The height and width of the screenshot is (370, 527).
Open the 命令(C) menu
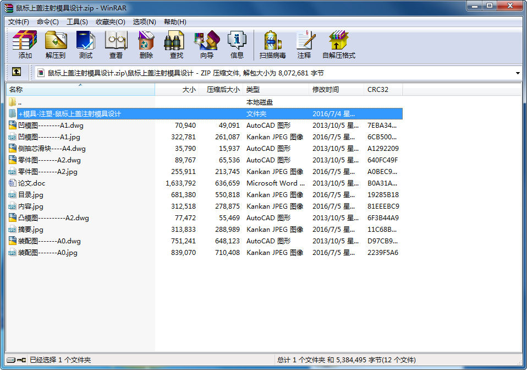tap(48, 22)
